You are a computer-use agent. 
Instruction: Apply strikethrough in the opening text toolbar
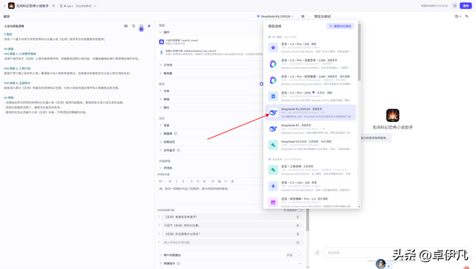(x=183, y=181)
